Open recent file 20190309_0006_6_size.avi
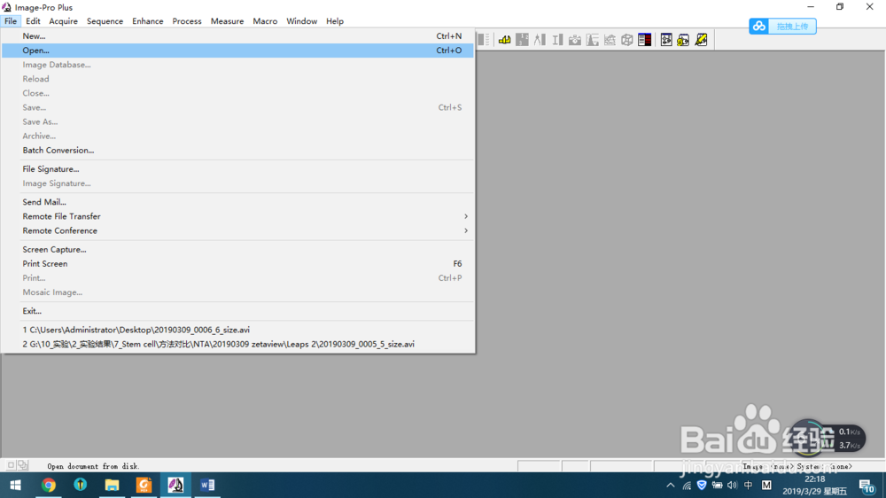The height and width of the screenshot is (498, 886). point(237,330)
